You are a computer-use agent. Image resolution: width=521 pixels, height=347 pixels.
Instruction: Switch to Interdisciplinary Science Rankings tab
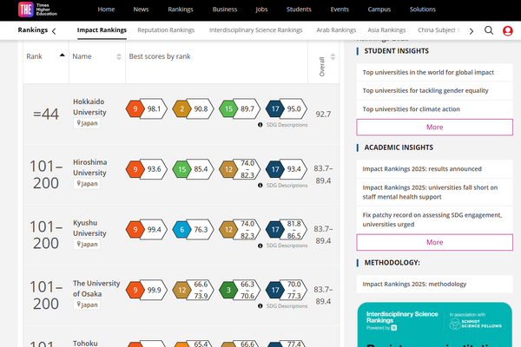(256, 30)
